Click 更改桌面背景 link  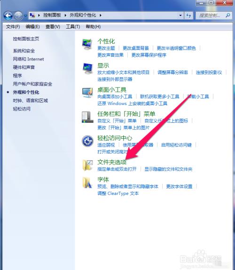tap(136, 48)
